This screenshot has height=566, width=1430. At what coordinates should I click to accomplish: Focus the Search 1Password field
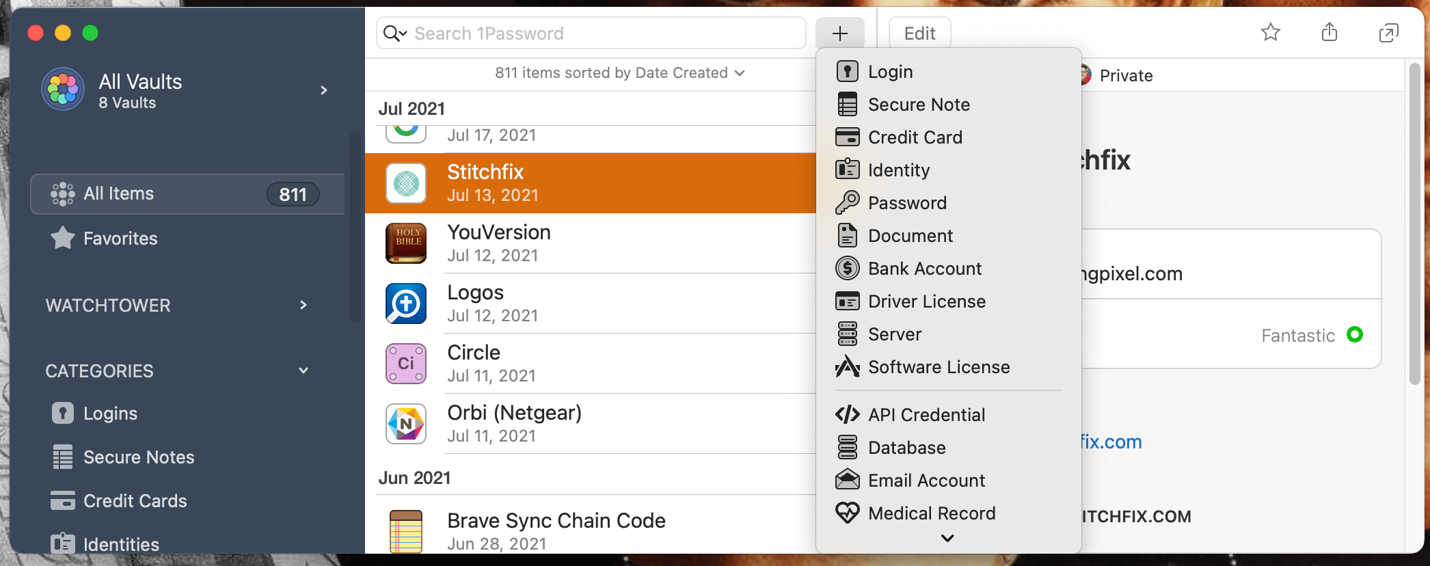pyautogui.click(x=591, y=33)
